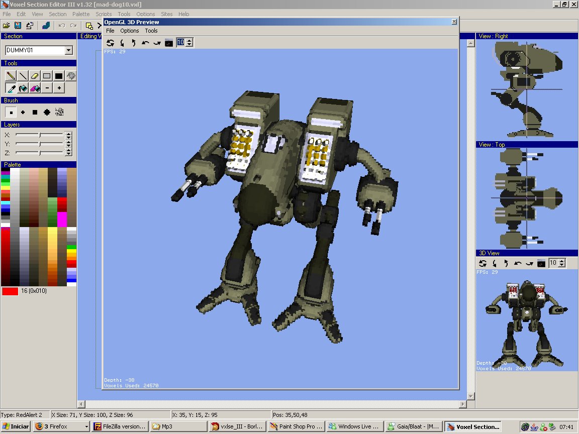Click the Iniciar start button
The image size is (579, 434).
tap(16, 426)
